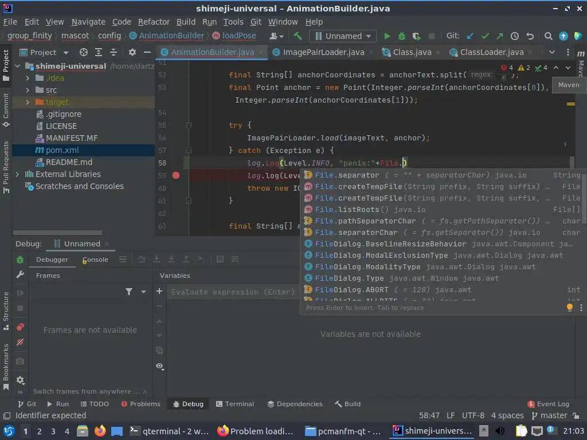This screenshot has height=440, width=587.
Task: Open the Event Log button
Action: click(548, 404)
